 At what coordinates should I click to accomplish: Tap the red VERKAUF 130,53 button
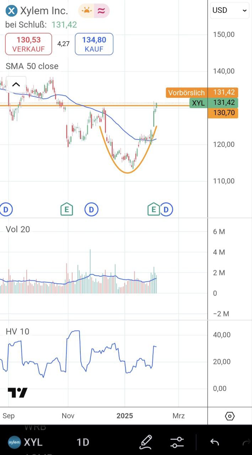(28, 44)
